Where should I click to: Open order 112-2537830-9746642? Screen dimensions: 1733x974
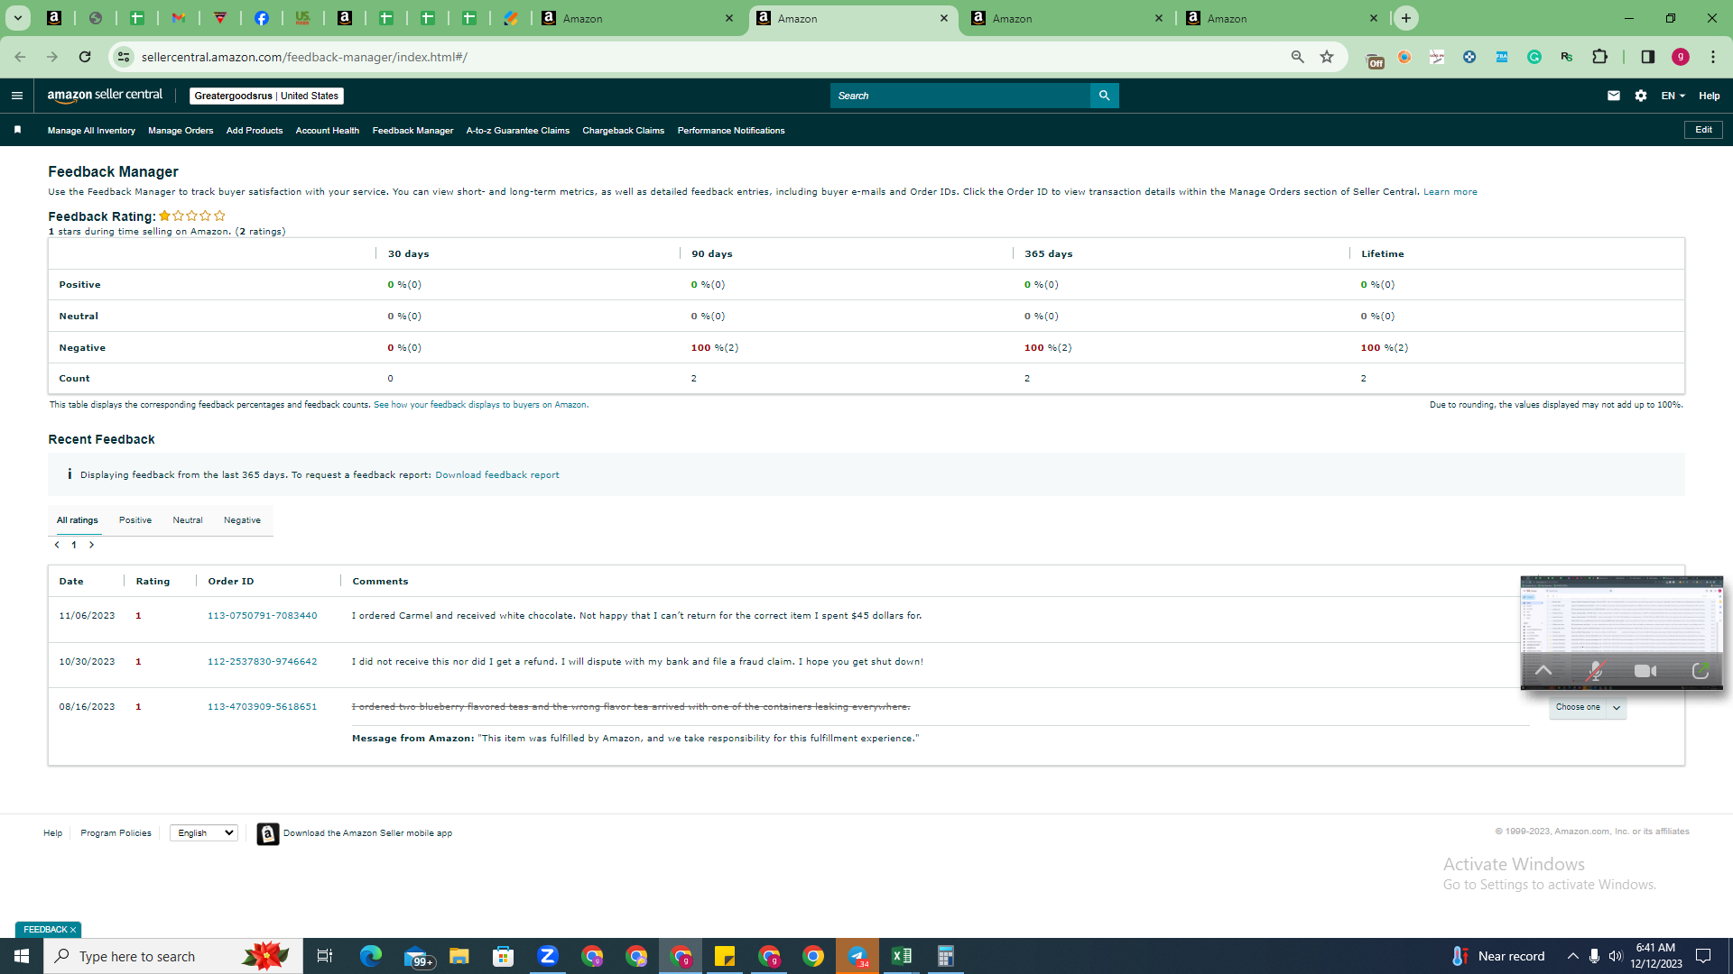[x=263, y=662]
